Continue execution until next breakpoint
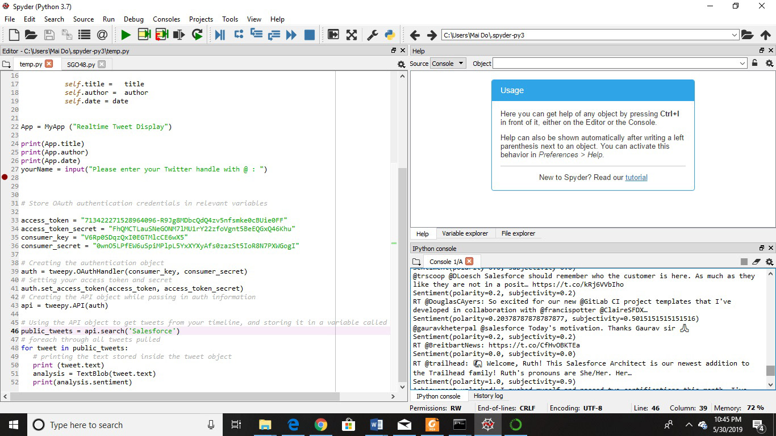The width and height of the screenshot is (776, 436). [x=291, y=35]
